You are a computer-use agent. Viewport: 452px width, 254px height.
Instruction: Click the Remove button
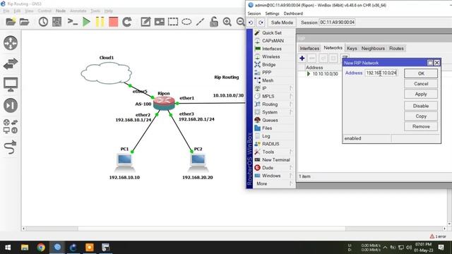421,127
